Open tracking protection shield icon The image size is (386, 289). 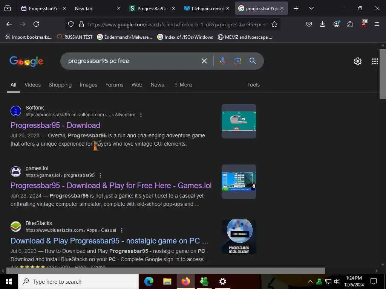click(x=71, y=24)
